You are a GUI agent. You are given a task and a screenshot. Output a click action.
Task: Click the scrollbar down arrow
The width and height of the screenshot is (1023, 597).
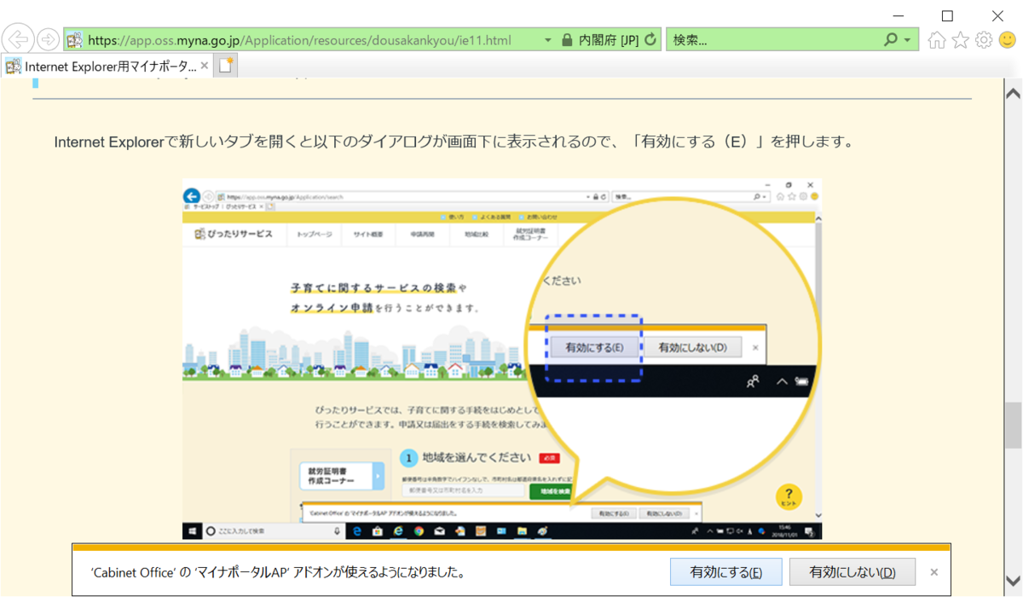1013,582
